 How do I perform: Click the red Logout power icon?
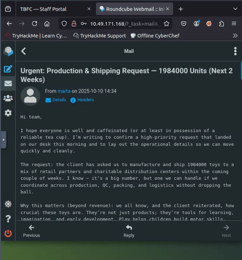[x=8, y=233]
